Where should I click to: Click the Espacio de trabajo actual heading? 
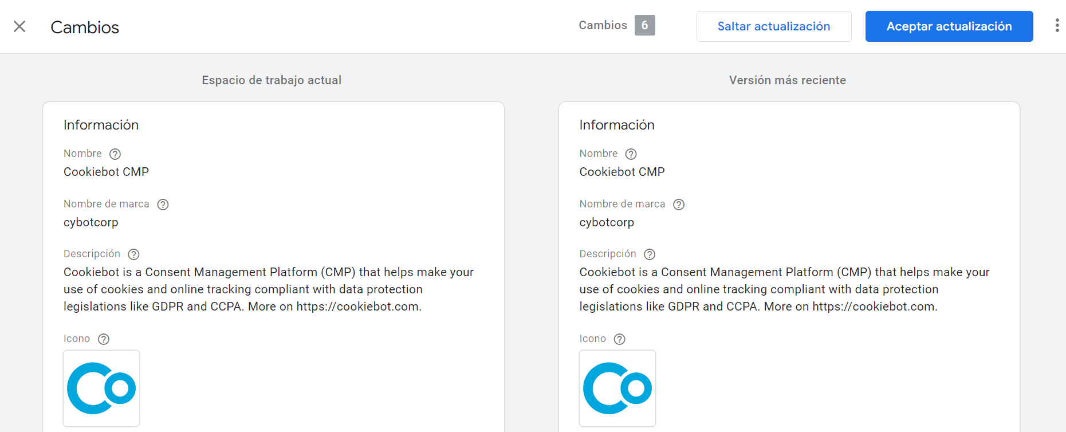(x=272, y=80)
